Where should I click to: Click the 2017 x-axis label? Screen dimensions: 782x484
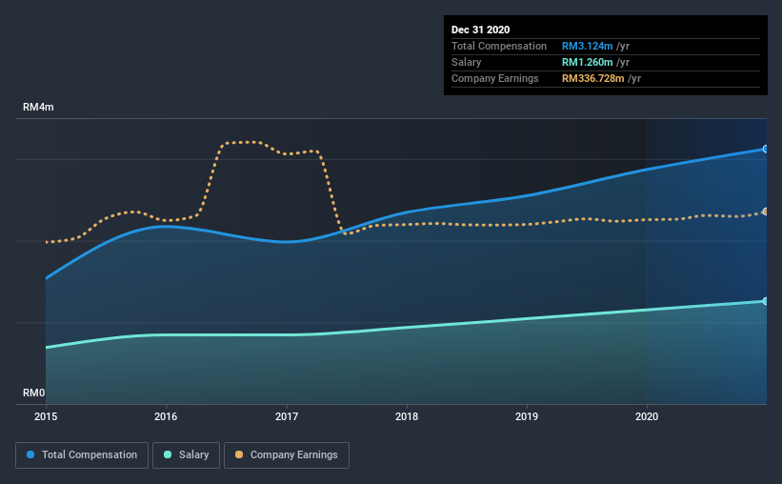pos(287,416)
